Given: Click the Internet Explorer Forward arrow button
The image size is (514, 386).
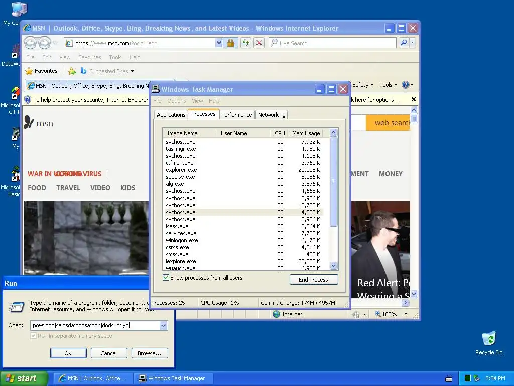Looking at the screenshot, I should click(44, 43).
